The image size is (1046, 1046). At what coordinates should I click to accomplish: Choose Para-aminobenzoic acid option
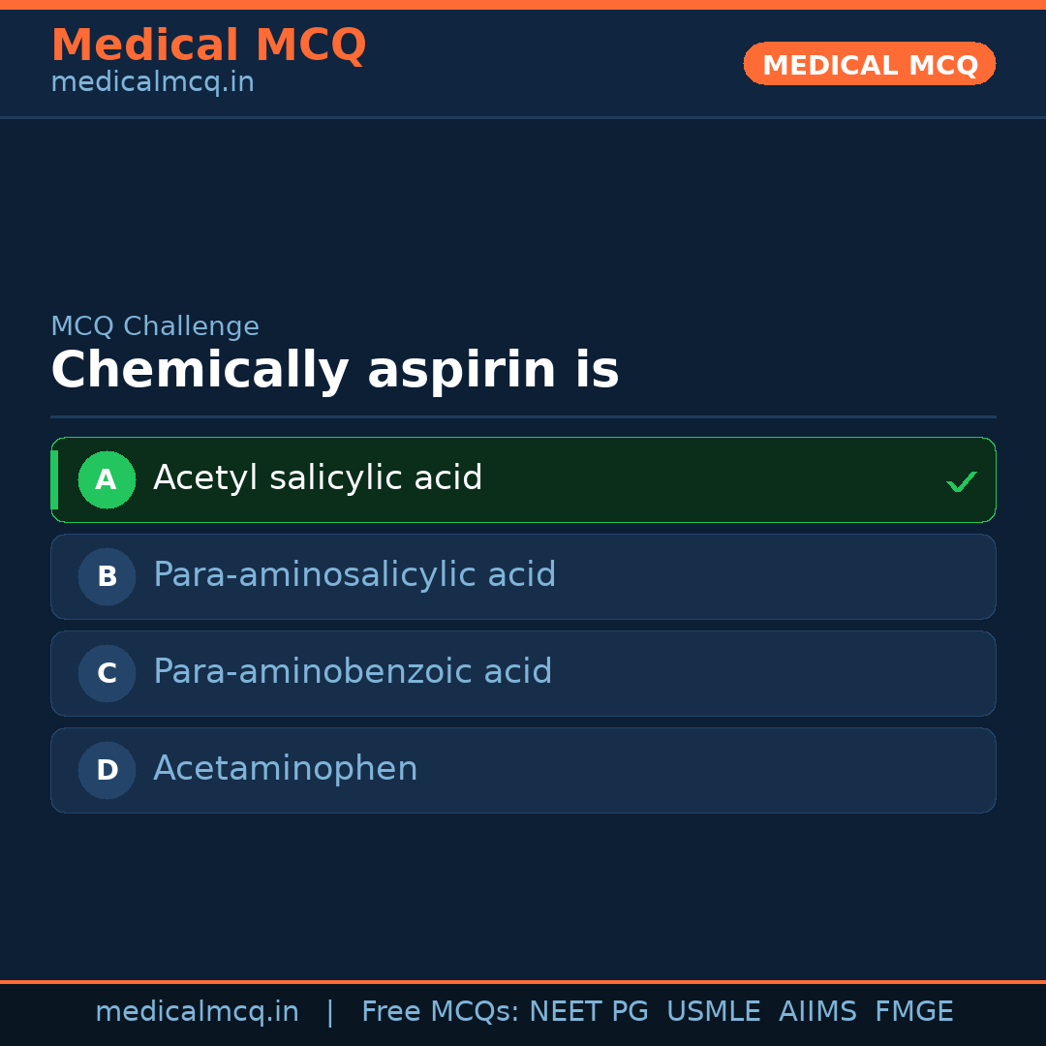tap(353, 672)
